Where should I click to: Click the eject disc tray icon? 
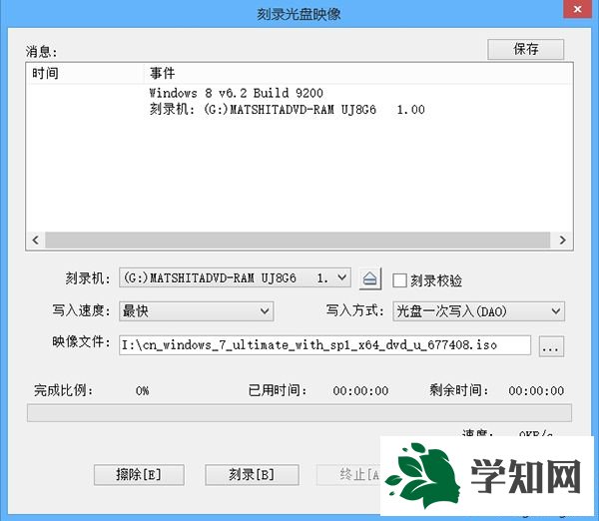click(370, 278)
